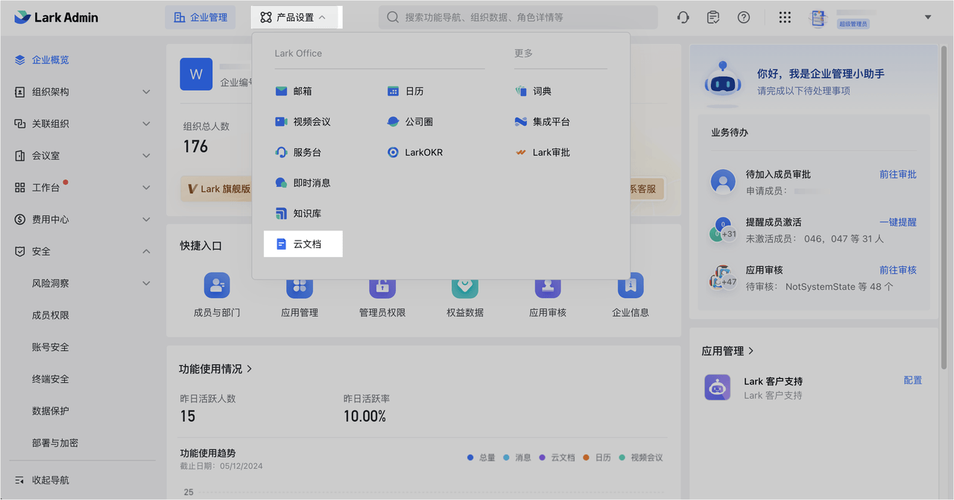Open 企业信息 quick entry icon
This screenshot has width=954, height=500.
(631, 285)
